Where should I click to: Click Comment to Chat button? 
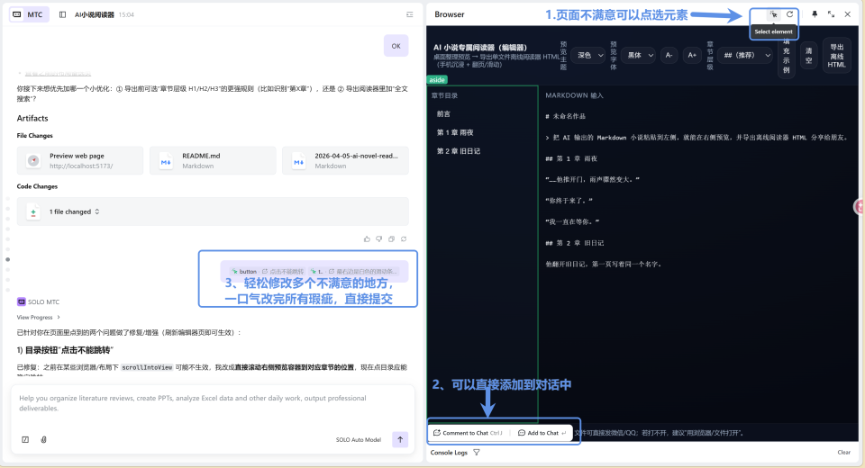(468, 433)
